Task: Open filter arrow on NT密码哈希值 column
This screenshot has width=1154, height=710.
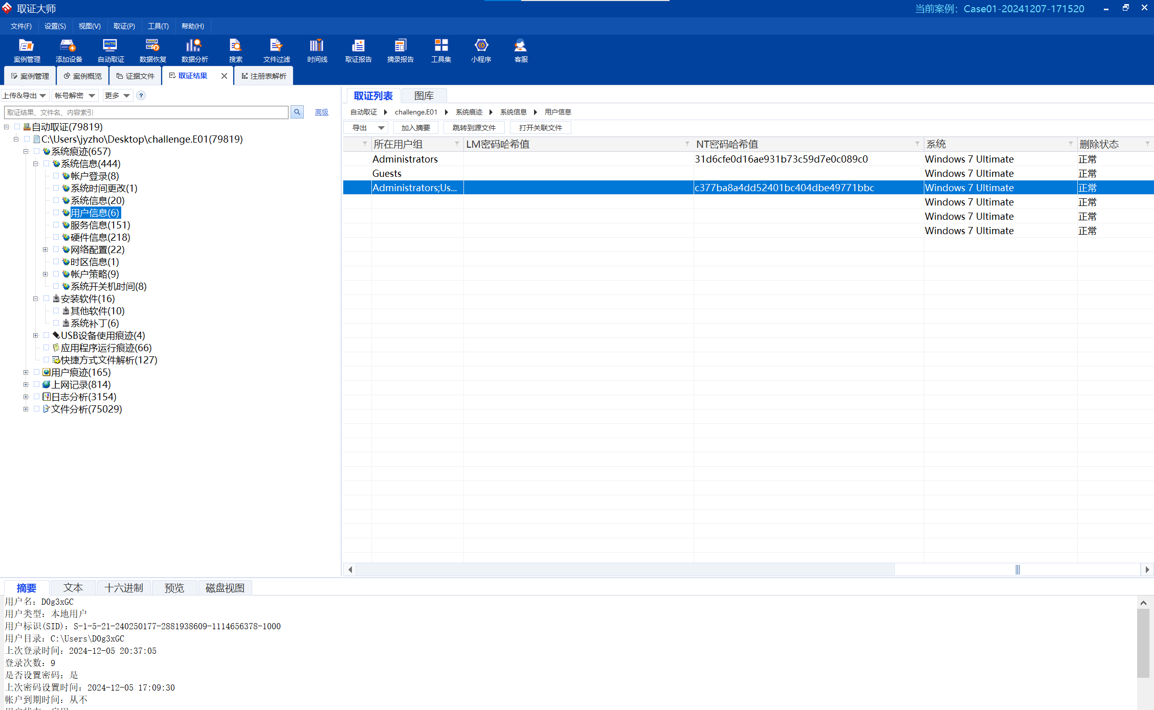Action: [x=917, y=144]
